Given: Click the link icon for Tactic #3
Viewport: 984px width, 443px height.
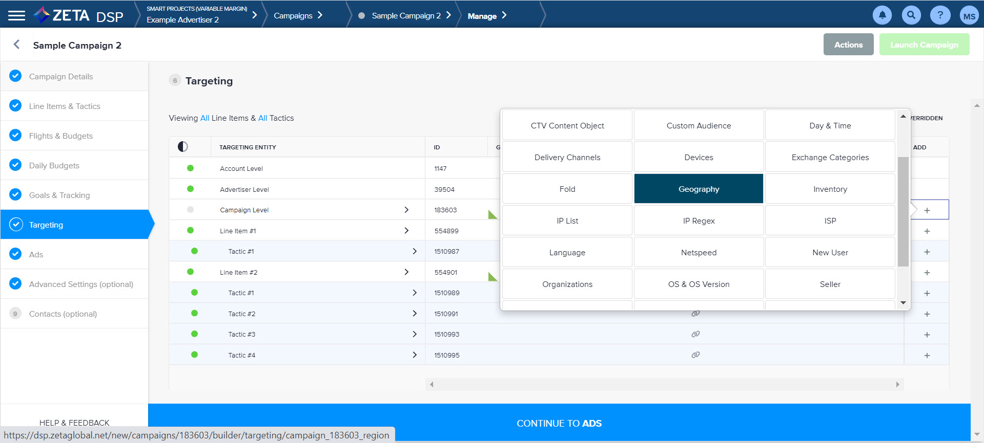Looking at the screenshot, I should [x=695, y=334].
